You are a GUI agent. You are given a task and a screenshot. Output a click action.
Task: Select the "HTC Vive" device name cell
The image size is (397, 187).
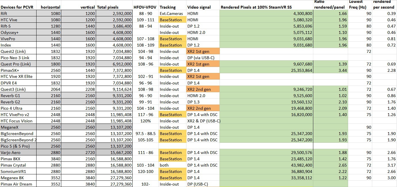(18, 20)
